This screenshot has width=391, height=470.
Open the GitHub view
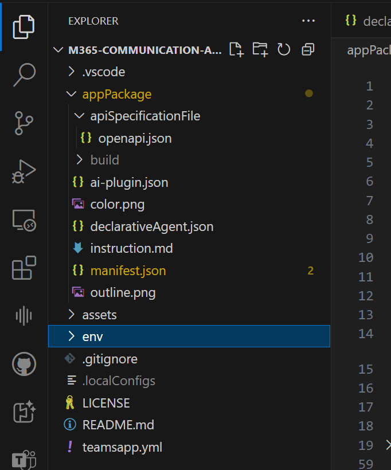point(24,364)
